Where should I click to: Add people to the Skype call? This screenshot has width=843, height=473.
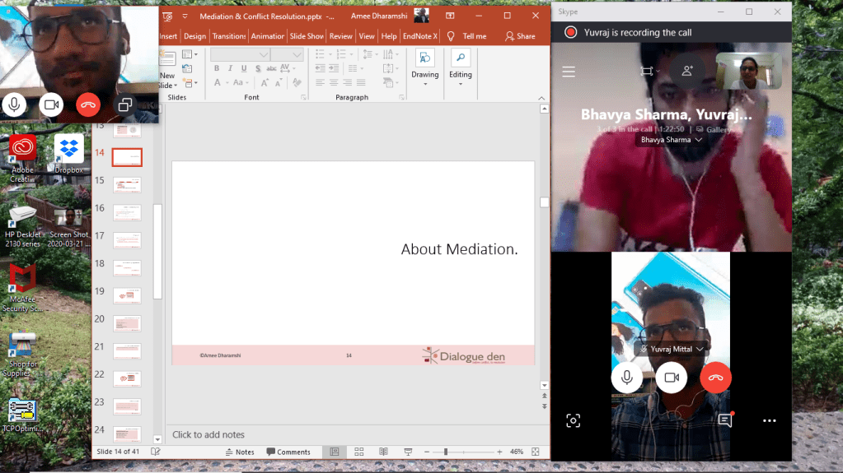pyautogui.click(x=686, y=72)
